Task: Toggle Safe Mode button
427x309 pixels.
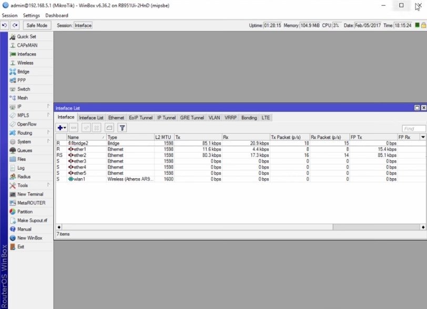Action: point(37,25)
